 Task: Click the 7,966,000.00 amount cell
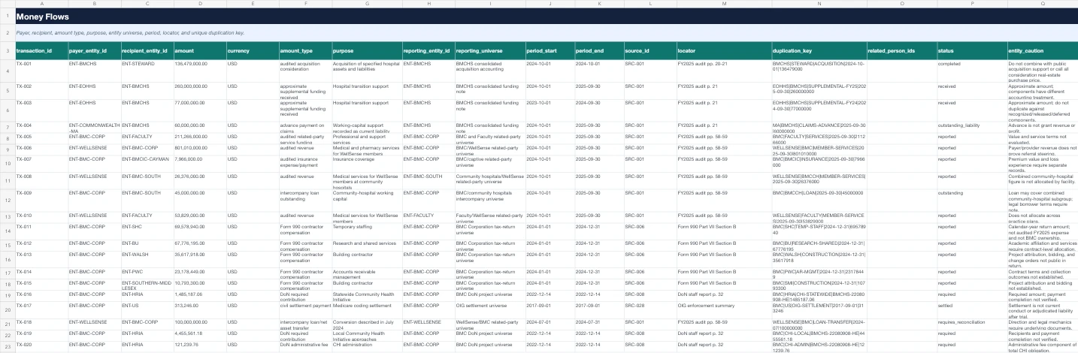click(199, 163)
